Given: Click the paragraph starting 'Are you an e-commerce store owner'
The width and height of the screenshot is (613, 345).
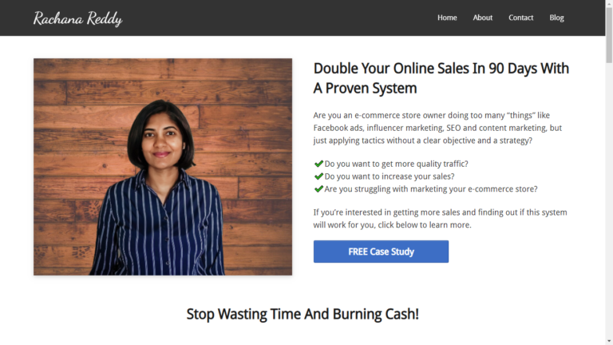Looking at the screenshot, I should pos(437,128).
